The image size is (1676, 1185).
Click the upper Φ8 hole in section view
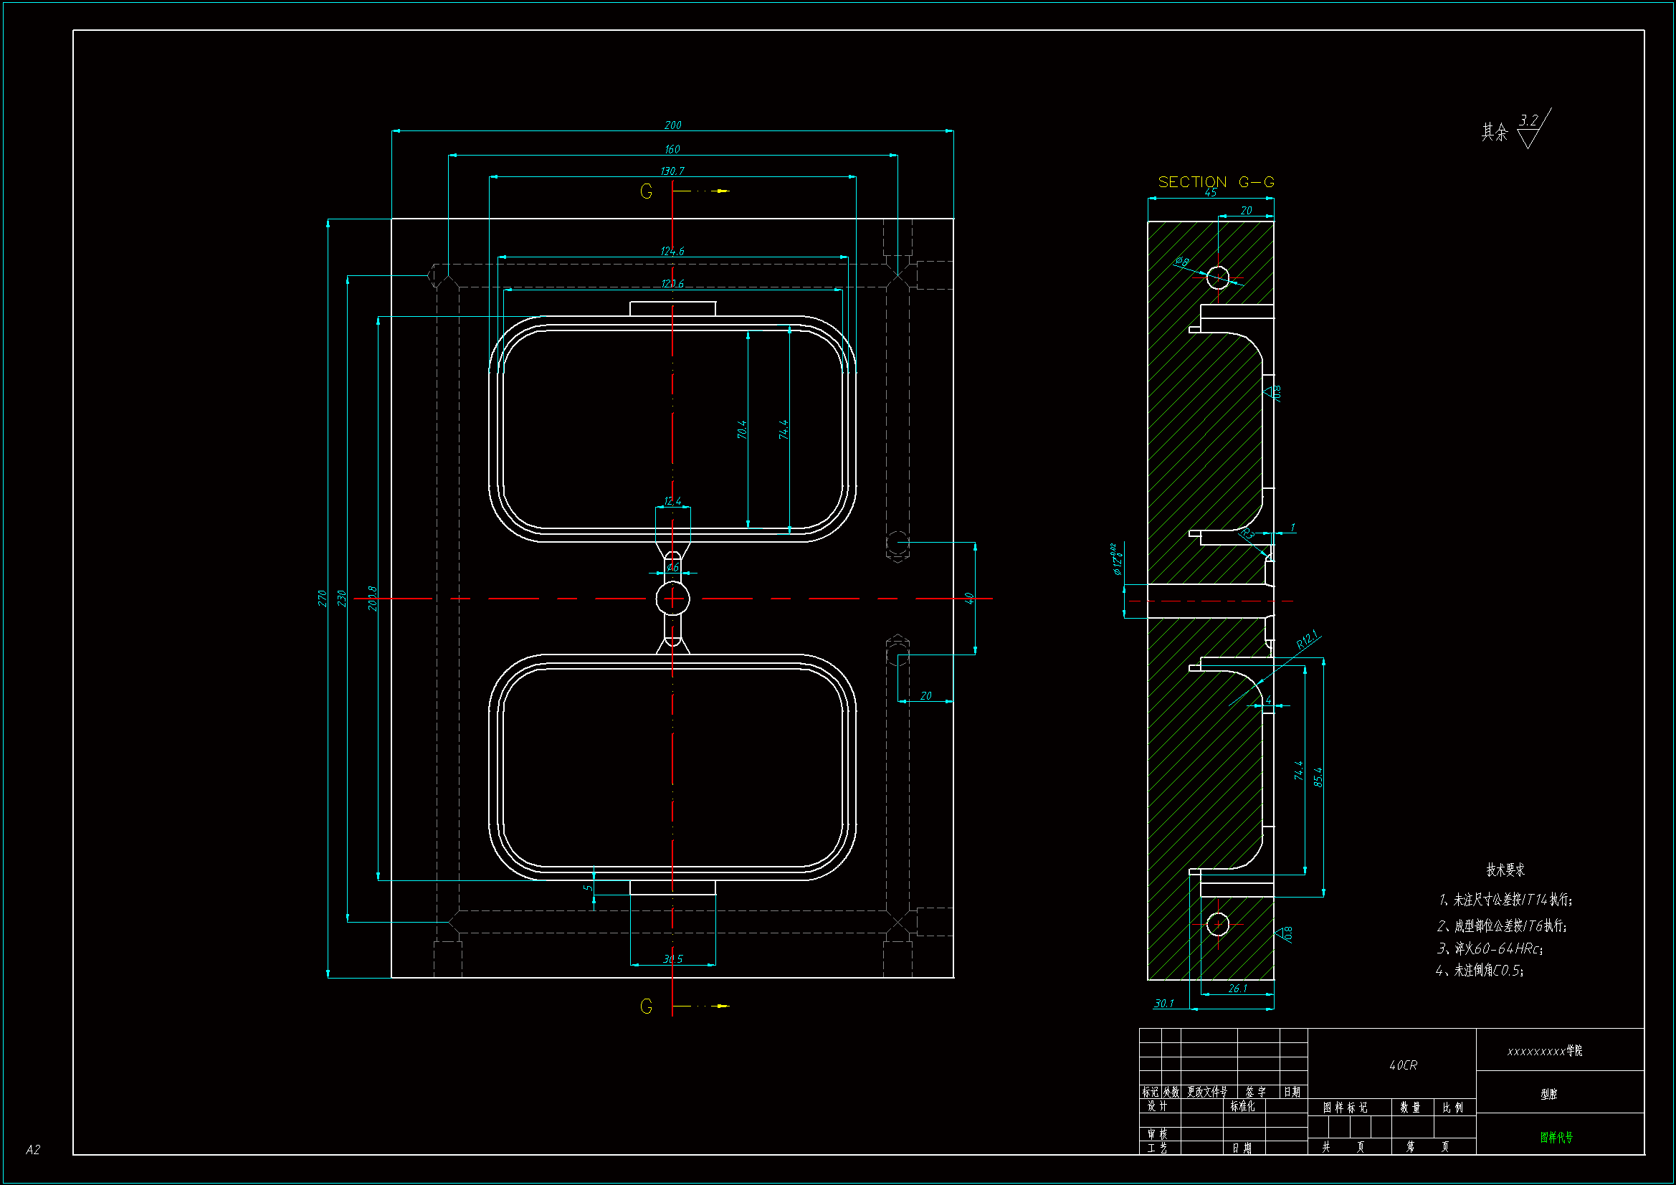[1218, 277]
